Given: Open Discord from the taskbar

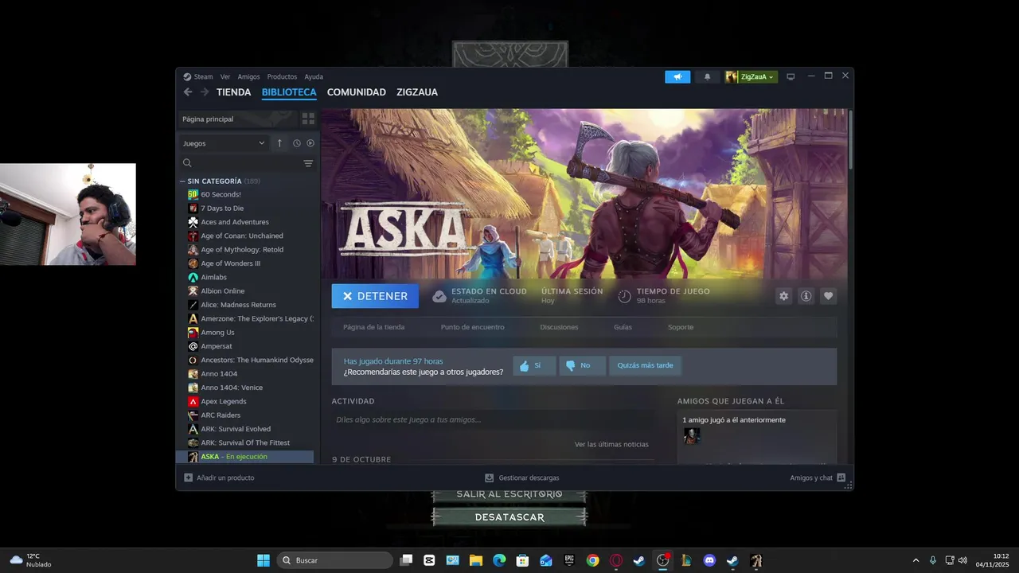Looking at the screenshot, I should 709,560.
